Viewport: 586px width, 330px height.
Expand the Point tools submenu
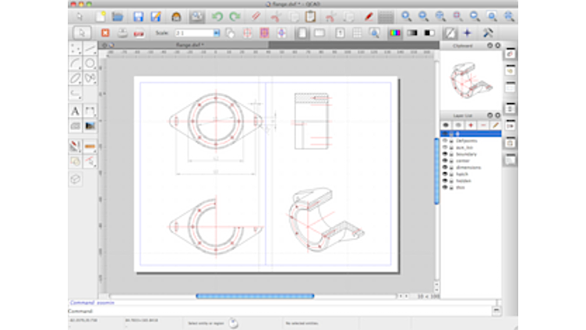(76, 48)
